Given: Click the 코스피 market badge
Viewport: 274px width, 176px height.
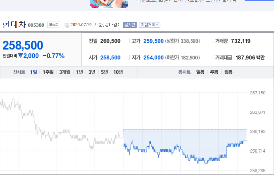Looking at the screenshot, I should (54, 25).
